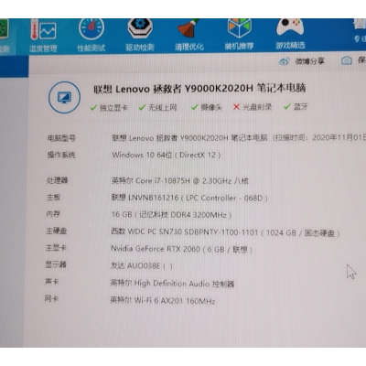366x366 pixels.
Task: Click Windows 10 64位 DirectX 12 value
Action: click(167, 155)
